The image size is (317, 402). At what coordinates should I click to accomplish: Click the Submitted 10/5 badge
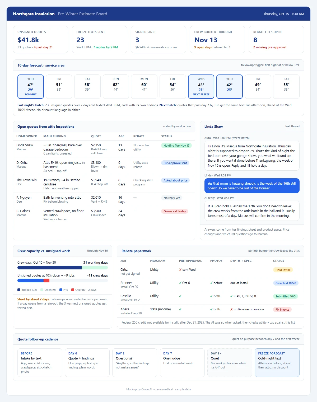point(286,296)
